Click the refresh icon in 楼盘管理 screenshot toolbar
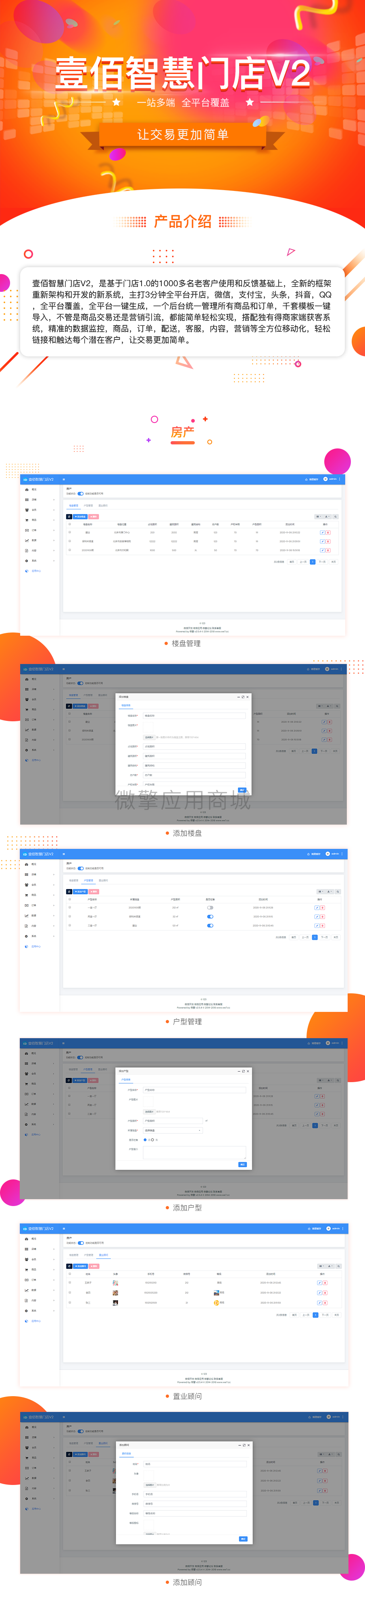 pos(69,517)
